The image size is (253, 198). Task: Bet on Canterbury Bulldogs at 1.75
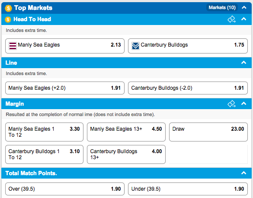(188, 46)
